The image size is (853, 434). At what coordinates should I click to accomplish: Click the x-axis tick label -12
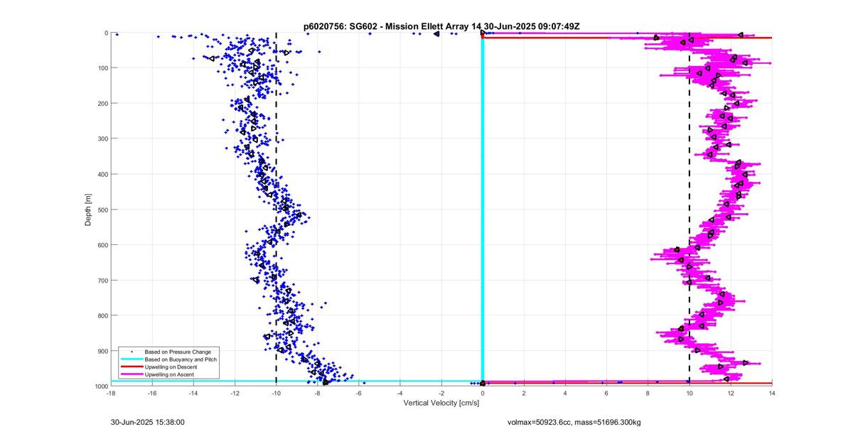pos(235,393)
